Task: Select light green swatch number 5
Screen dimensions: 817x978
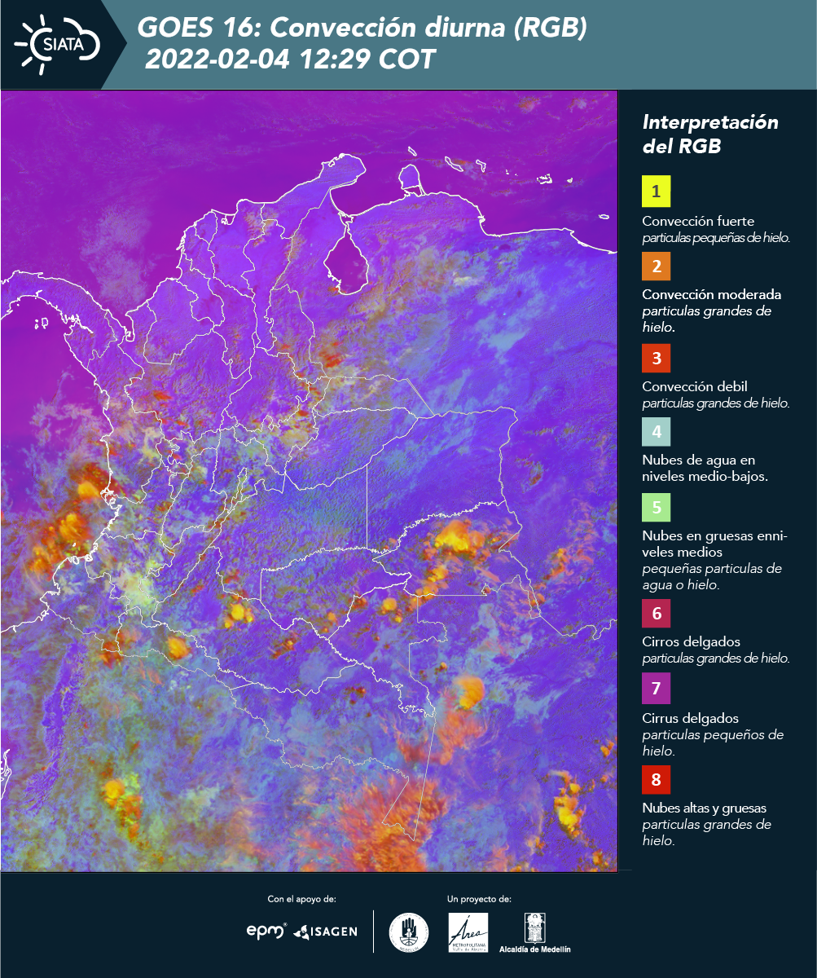Action: (656, 508)
